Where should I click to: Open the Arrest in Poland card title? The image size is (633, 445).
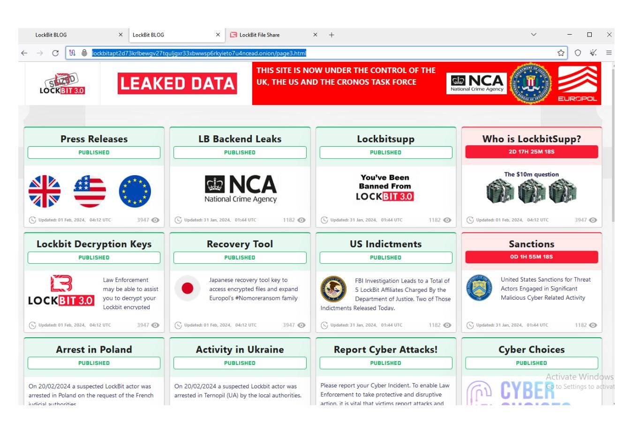click(x=94, y=349)
